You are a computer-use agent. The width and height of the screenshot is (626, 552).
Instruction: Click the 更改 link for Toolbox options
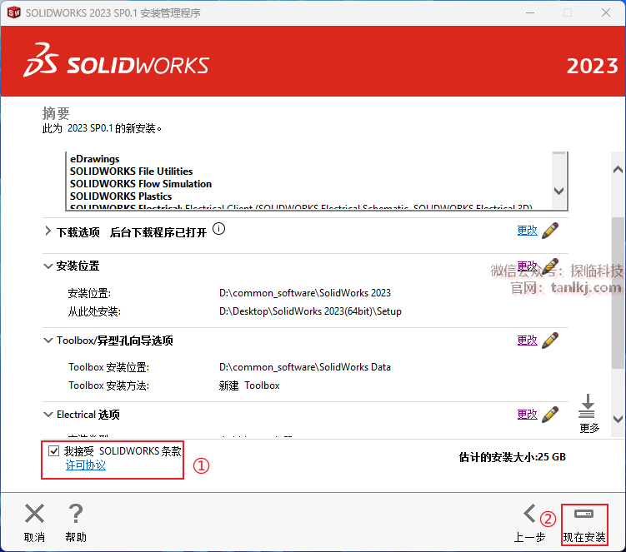(x=527, y=341)
